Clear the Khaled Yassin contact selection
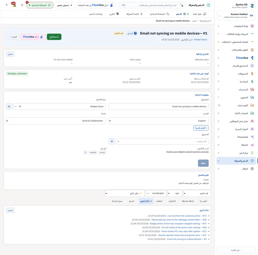The width and height of the screenshot is (258, 255). 20,106
